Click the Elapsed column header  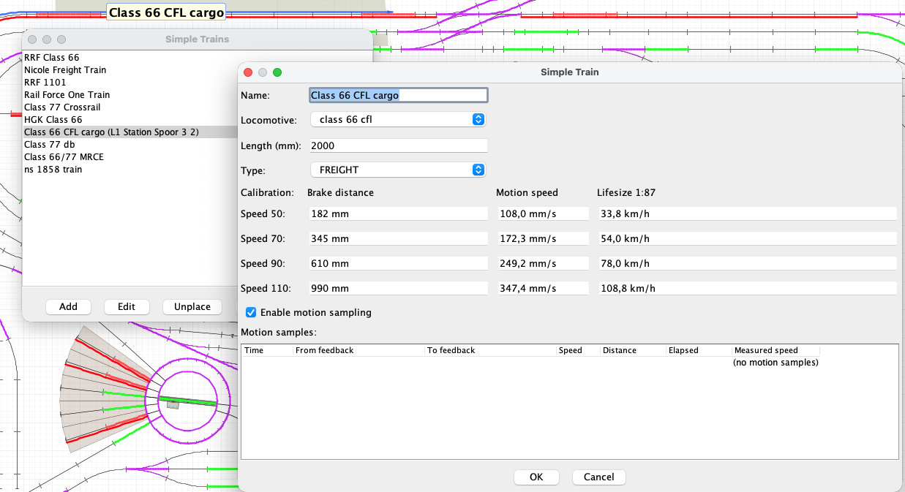click(x=699, y=350)
